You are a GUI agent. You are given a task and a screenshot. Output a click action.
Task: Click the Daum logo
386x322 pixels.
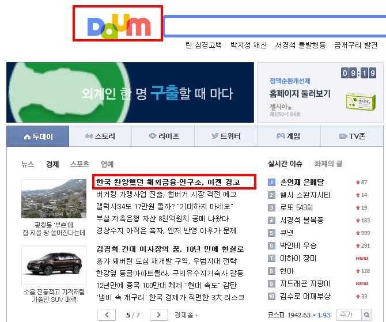pos(119,26)
